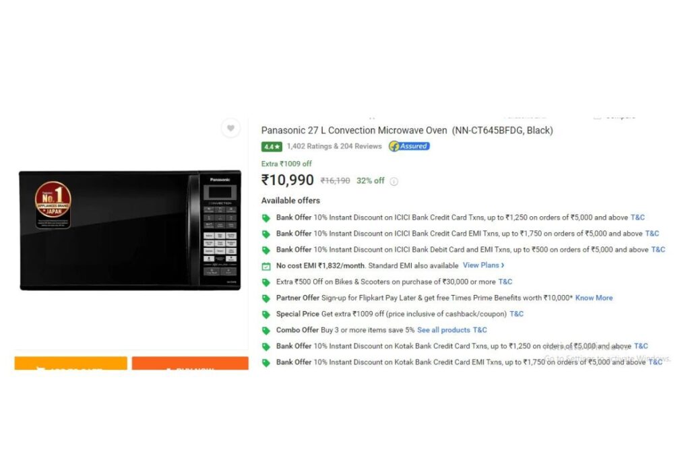
Task: Click the yellow Add to Cart button
Action: pyautogui.click(x=71, y=363)
